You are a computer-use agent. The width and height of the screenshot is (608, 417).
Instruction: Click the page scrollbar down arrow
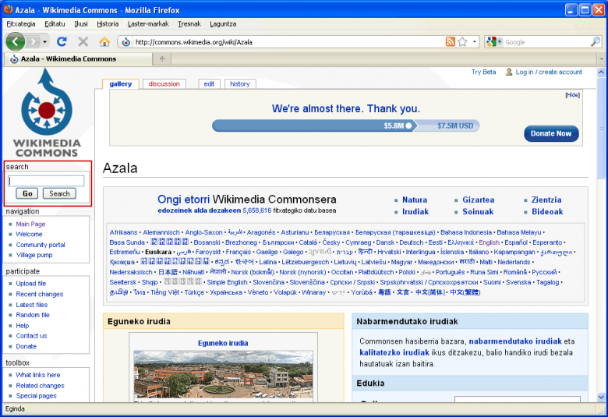601,398
